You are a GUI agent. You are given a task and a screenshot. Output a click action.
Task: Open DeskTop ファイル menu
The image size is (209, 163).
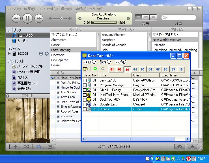point(90,62)
